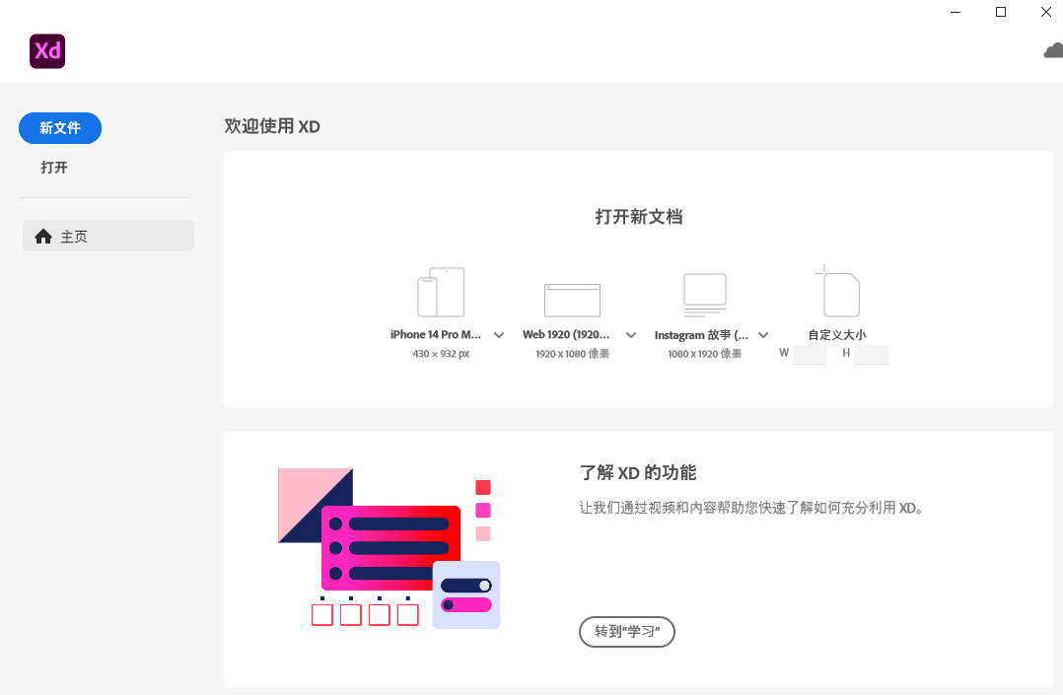Screen dimensions: 1063x695
Task: Minimize the XD window
Action: (x=956, y=12)
